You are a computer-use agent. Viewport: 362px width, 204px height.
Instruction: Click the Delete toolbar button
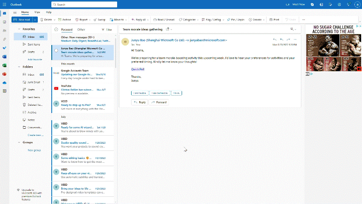click(x=46, y=20)
